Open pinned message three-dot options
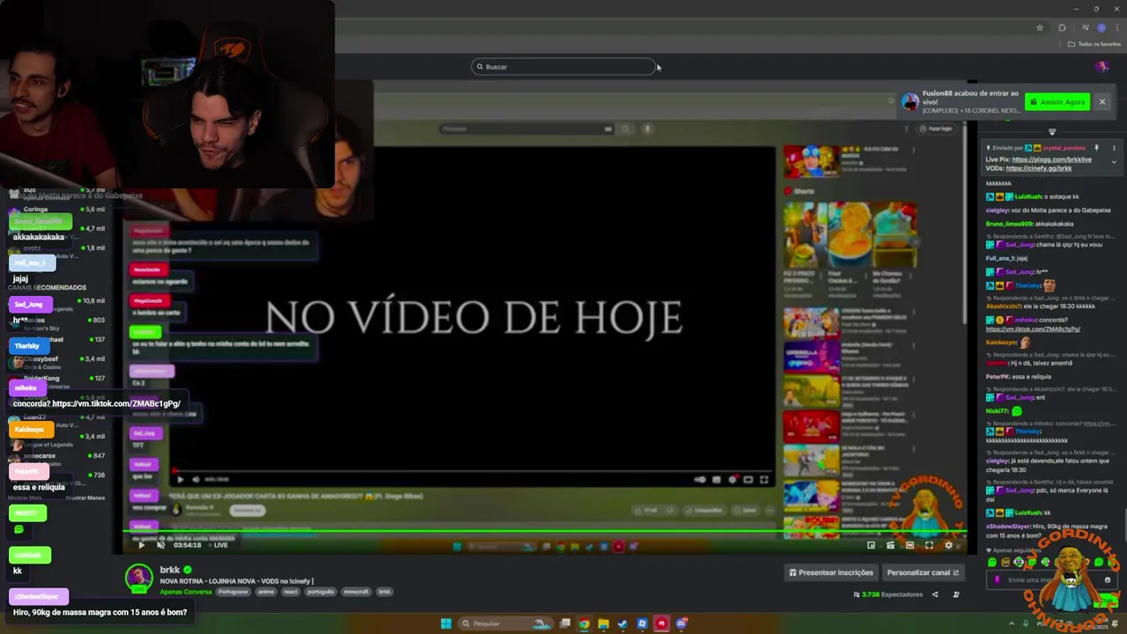This screenshot has height=634, width=1127. (1114, 148)
